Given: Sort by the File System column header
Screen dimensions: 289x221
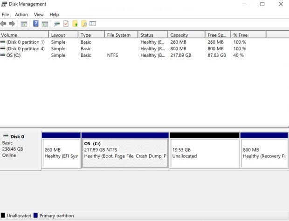Looking at the screenshot, I should point(121,35).
